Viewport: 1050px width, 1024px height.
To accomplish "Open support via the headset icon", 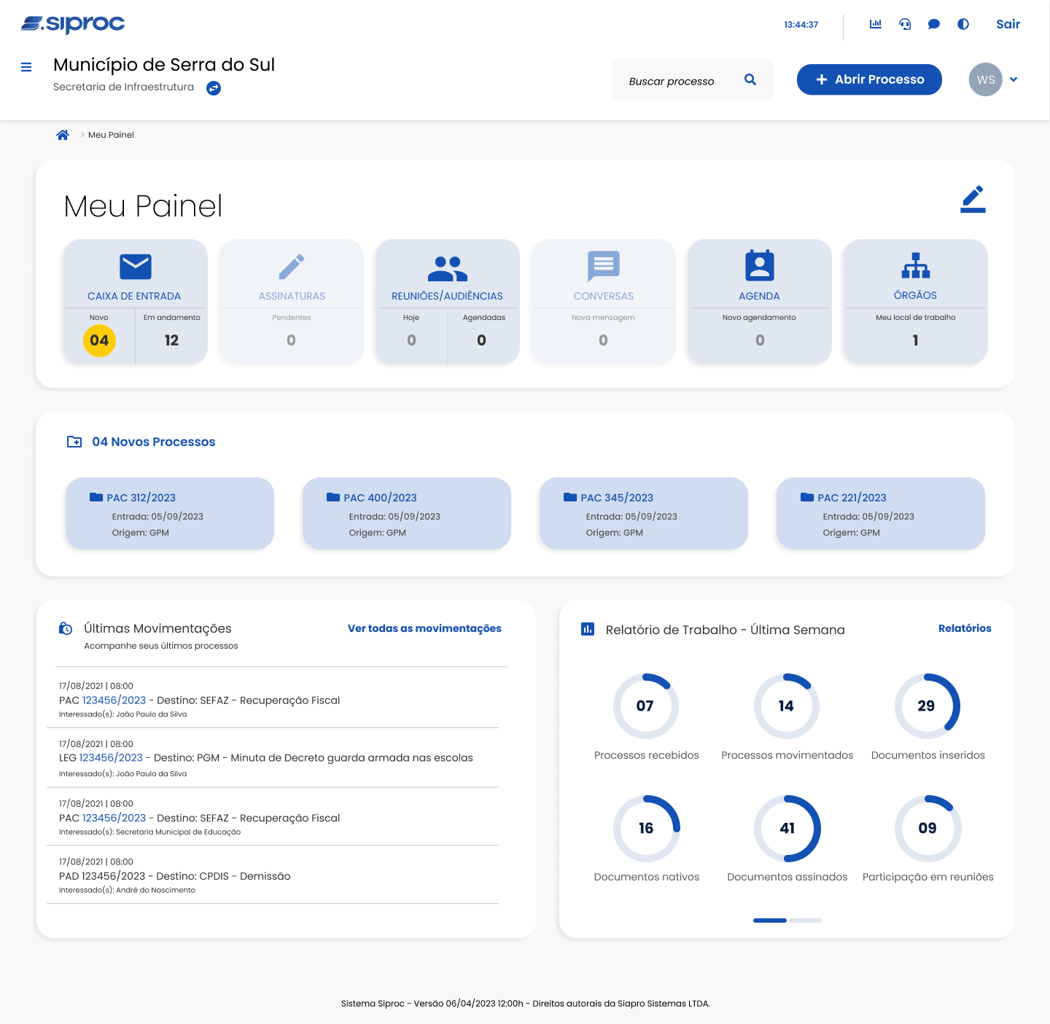I will (904, 23).
